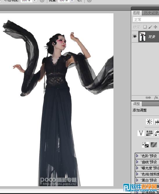The image size is (159, 194).
Task: Toggle lock position move icon
Action: coord(156,27)
